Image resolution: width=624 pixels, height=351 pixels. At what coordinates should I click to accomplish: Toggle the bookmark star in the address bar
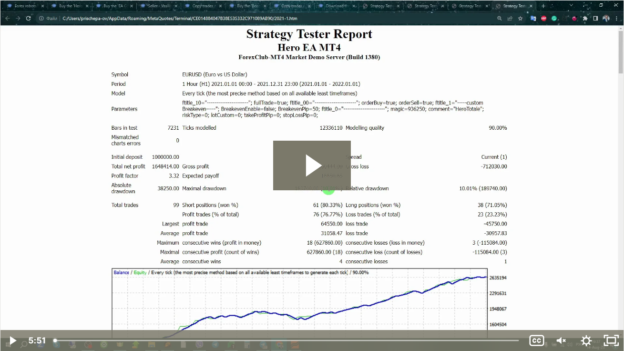pos(520,19)
